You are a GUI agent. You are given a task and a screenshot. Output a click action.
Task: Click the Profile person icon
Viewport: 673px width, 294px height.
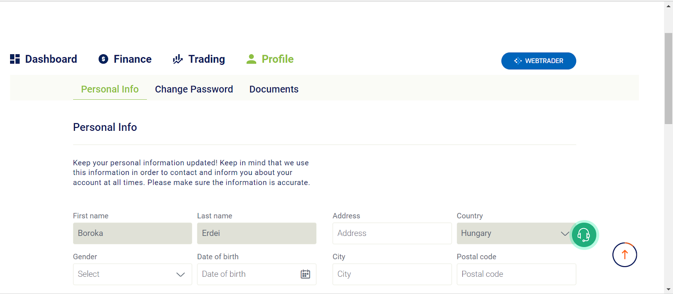tap(251, 59)
